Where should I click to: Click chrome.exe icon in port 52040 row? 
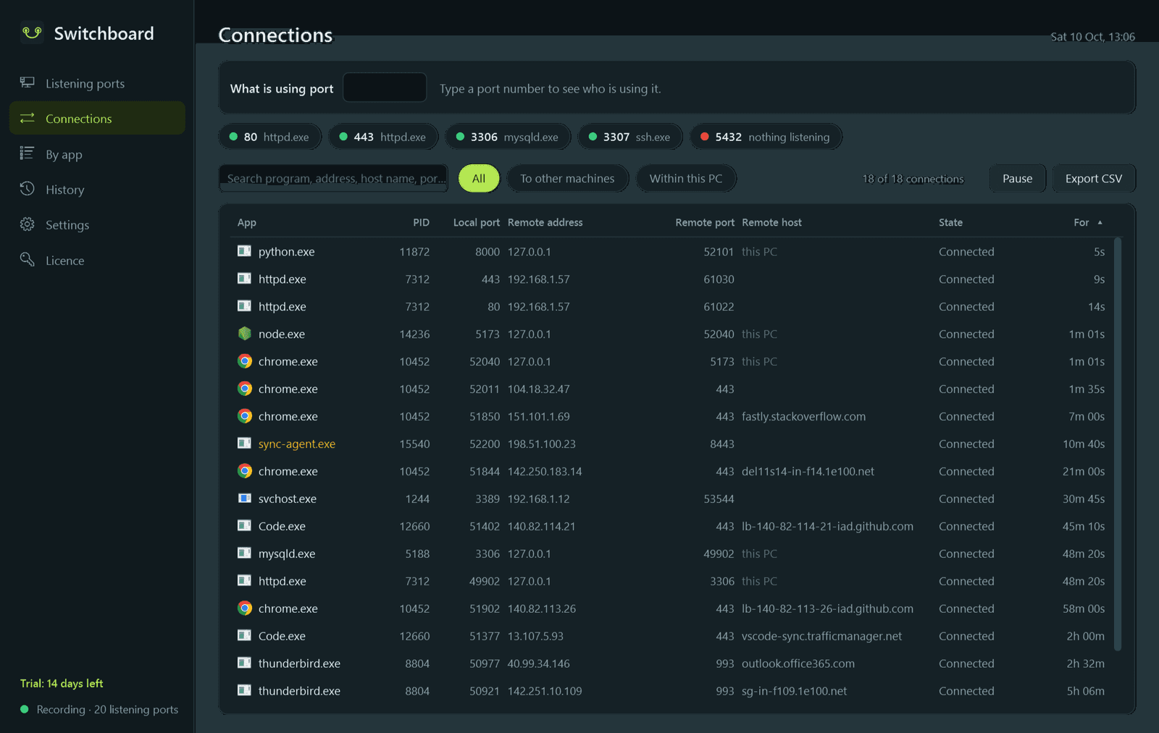pos(244,361)
